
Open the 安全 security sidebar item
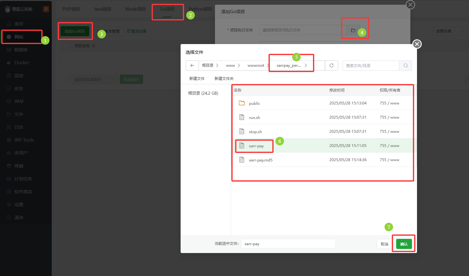click(19, 88)
